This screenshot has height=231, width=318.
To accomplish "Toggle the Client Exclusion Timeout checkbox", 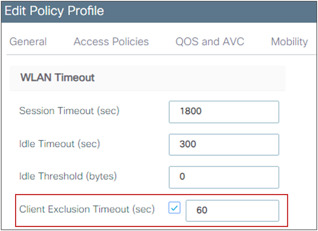I will tap(174, 208).
